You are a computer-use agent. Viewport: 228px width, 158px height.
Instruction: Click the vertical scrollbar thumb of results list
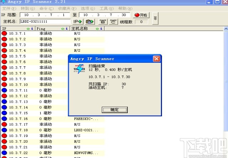tap(226, 81)
